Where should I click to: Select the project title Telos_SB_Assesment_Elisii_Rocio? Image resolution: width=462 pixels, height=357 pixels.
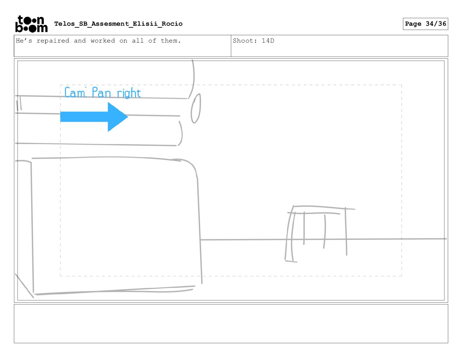(118, 24)
